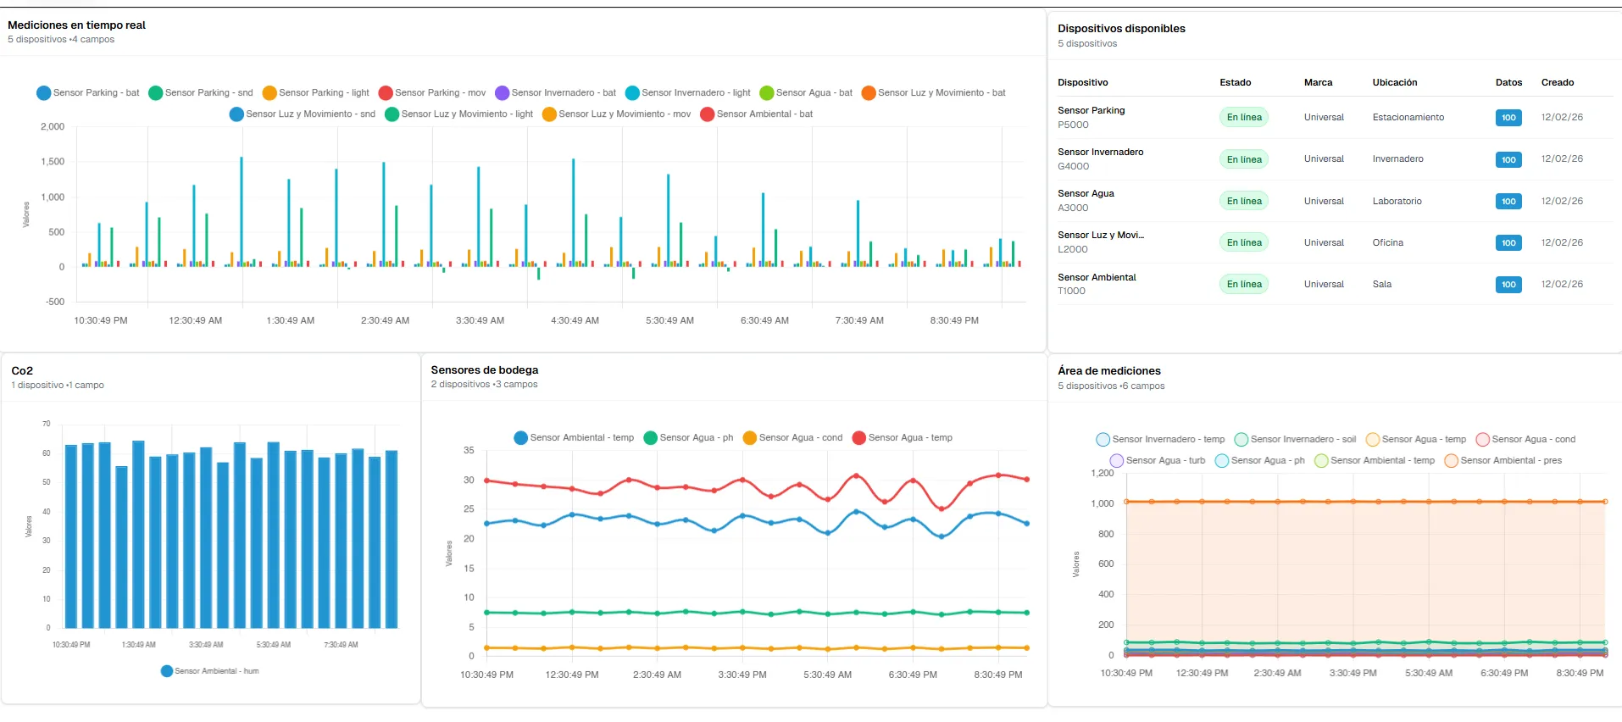Click the Sensor Agua - turb legend circle

tap(1117, 461)
